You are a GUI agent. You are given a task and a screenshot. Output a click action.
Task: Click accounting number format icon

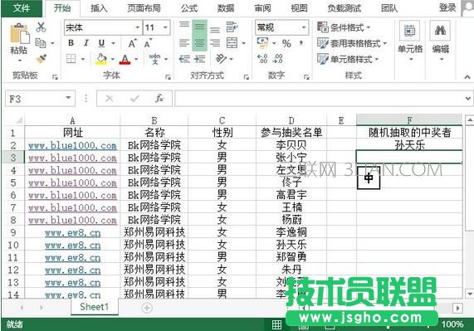[262, 43]
